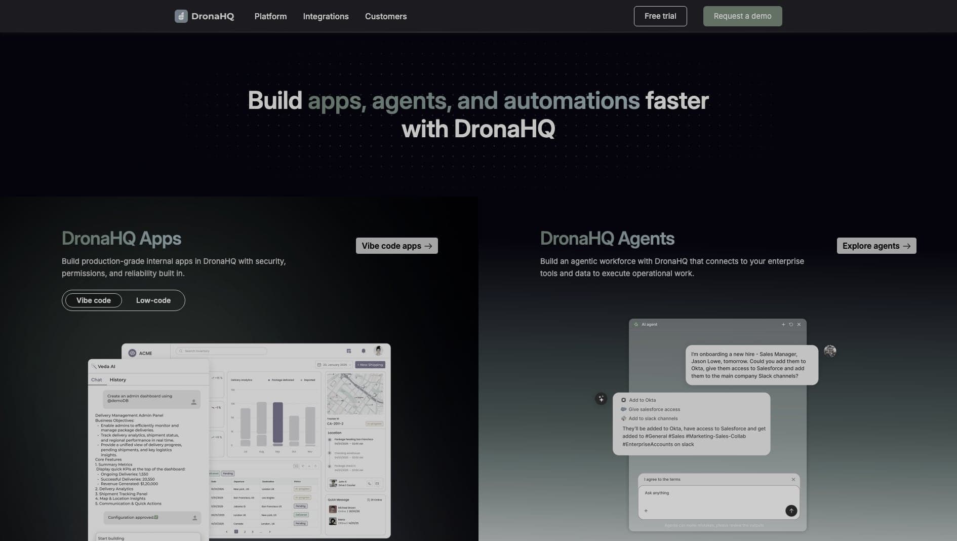Click the Explore agents button
957x541 pixels.
[876, 246]
